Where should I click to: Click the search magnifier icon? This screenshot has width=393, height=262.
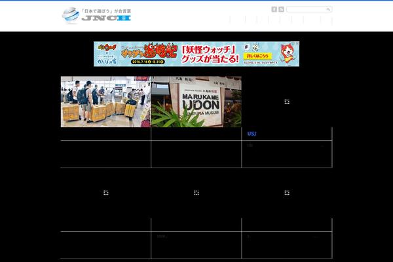point(328,9)
